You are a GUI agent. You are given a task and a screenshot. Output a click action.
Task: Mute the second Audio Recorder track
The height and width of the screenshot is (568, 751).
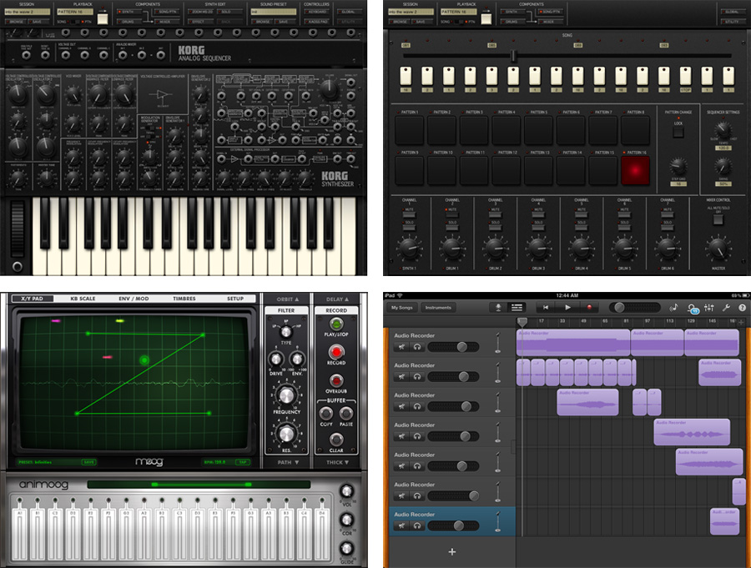coord(402,377)
